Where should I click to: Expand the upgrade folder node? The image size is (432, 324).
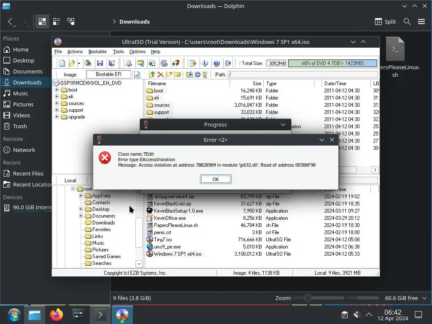[x=57, y=117]
